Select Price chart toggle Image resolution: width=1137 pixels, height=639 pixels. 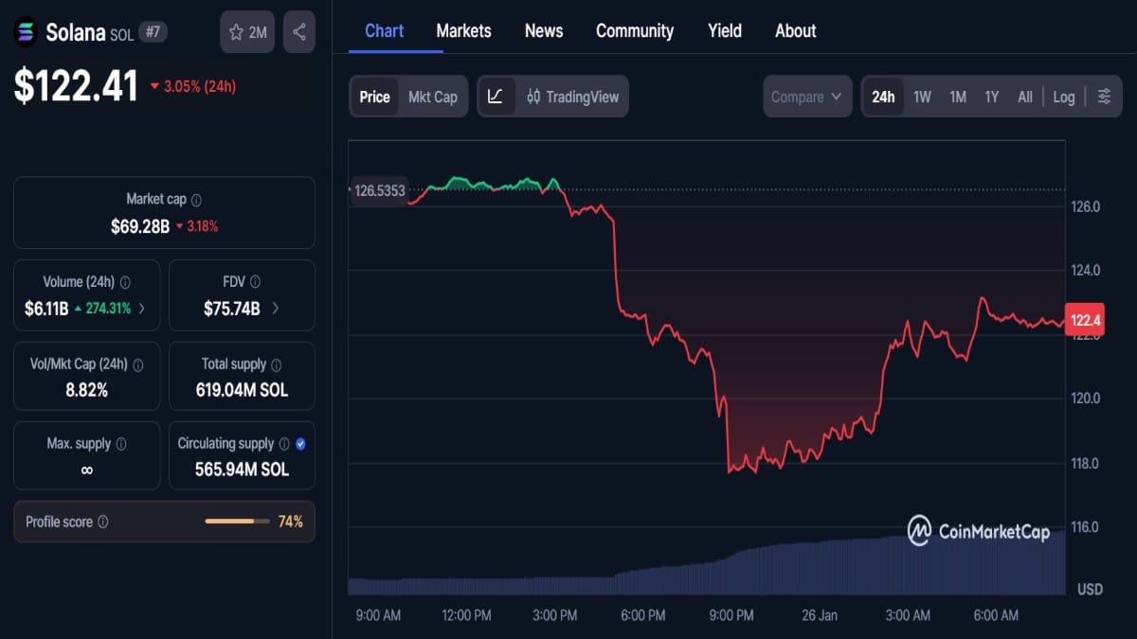point(374,97)
